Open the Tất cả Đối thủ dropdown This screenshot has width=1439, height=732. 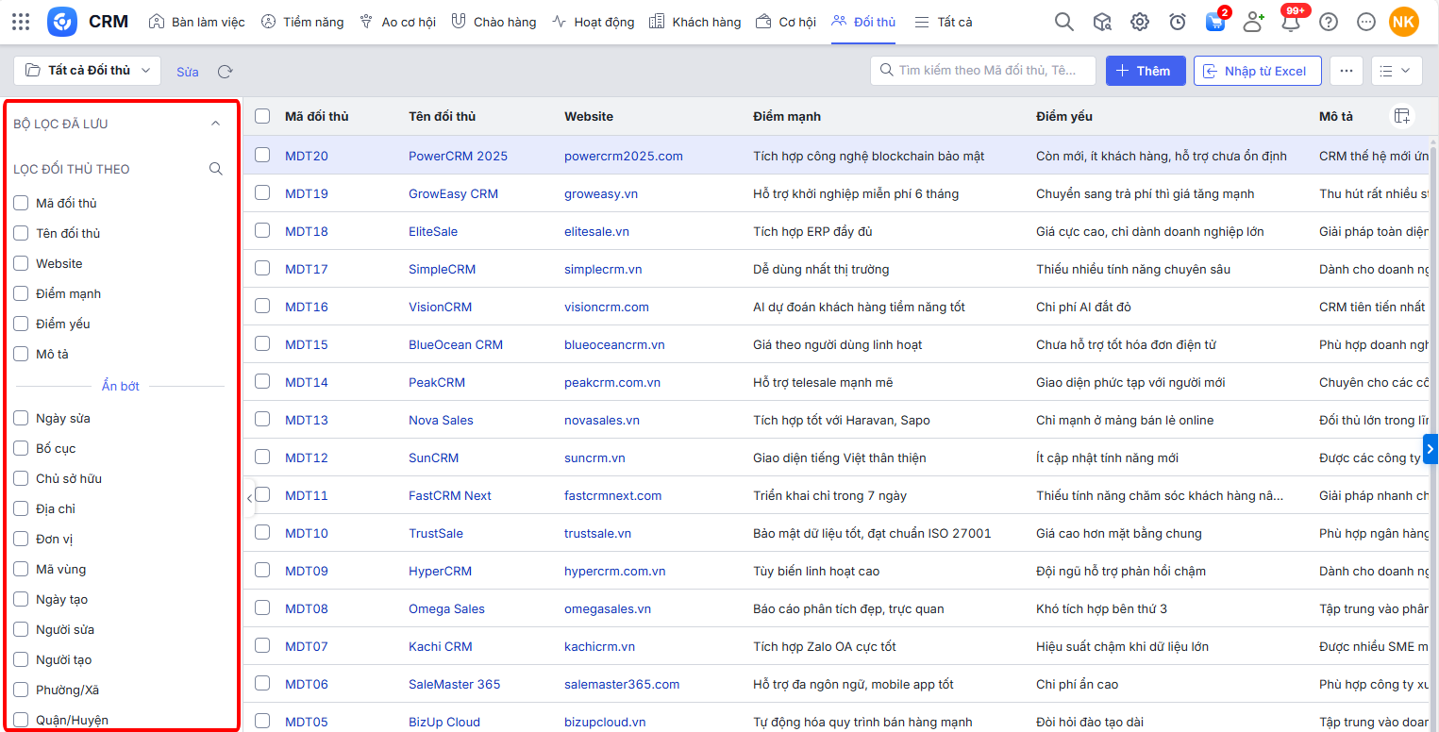click(x=88, y=71)
